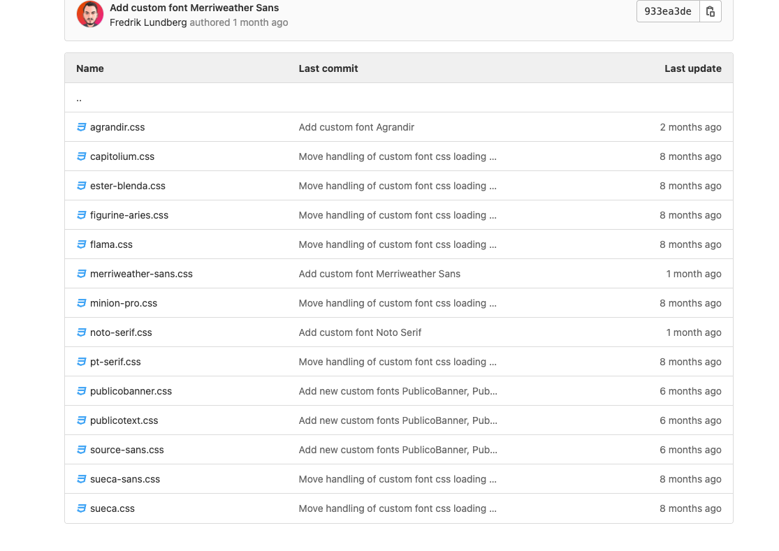779x551 pixels.
Task: Click CSS file icon beside sueca.css
Action: 82,508
